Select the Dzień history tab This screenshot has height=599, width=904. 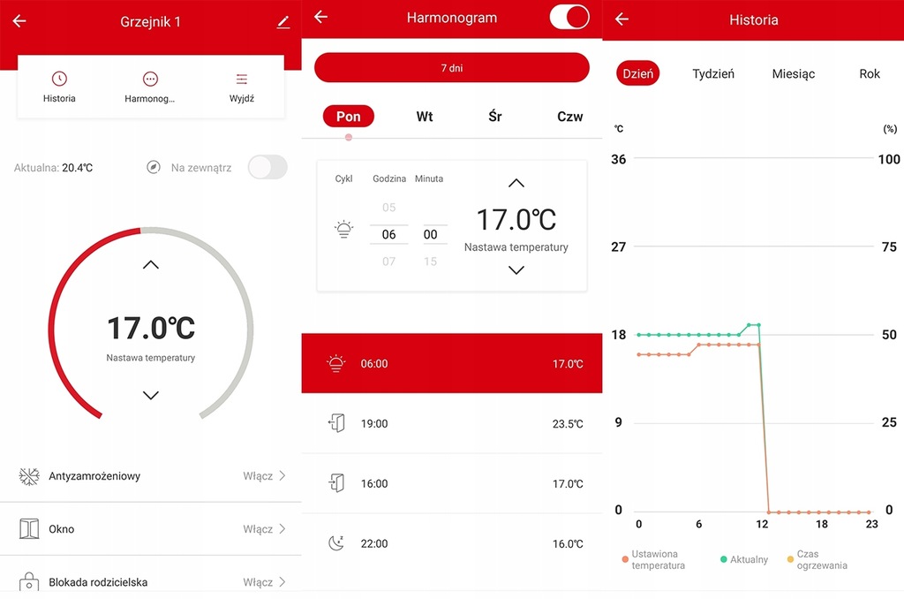point(637,73)
